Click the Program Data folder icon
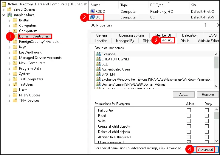Viewport: 220px width, 155px height. click(x=15, y=68)
